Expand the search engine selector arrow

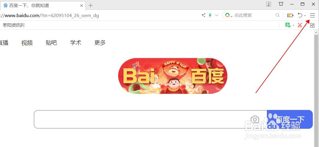tap(232, 16)
